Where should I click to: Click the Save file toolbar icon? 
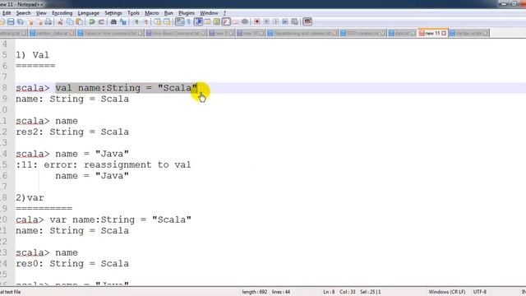(x=11, y=22)
